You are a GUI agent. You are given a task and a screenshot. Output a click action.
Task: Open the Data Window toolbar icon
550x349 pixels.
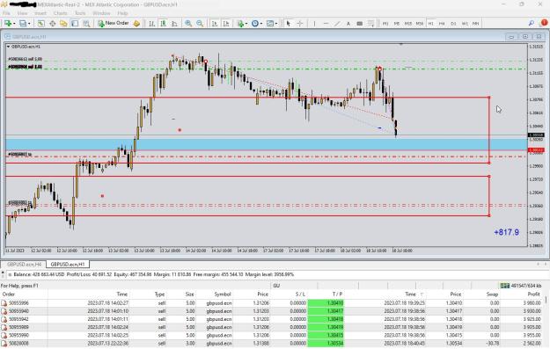pyautogui.click(x=52, y=24)
